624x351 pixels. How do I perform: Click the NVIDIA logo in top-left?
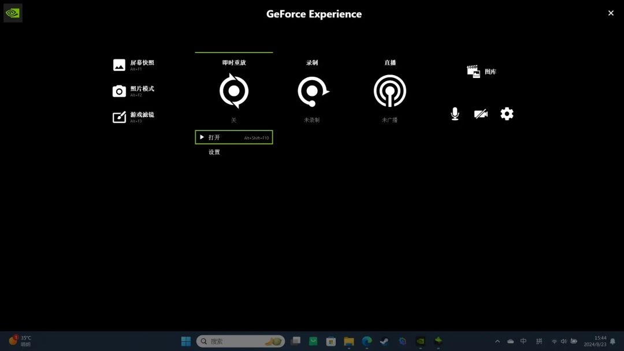point(13,13)
